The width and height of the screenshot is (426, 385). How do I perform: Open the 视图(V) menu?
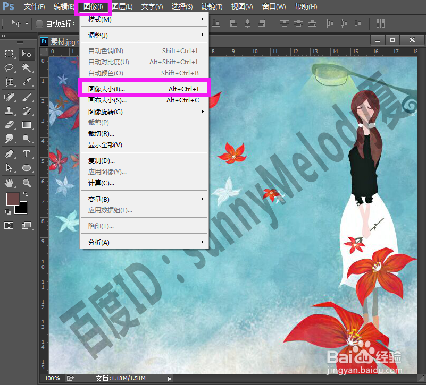[x=242, y=6]
